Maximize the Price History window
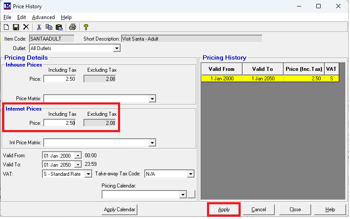Image resolution: width=350 pixels, height=219 pixels. [318, 6]
